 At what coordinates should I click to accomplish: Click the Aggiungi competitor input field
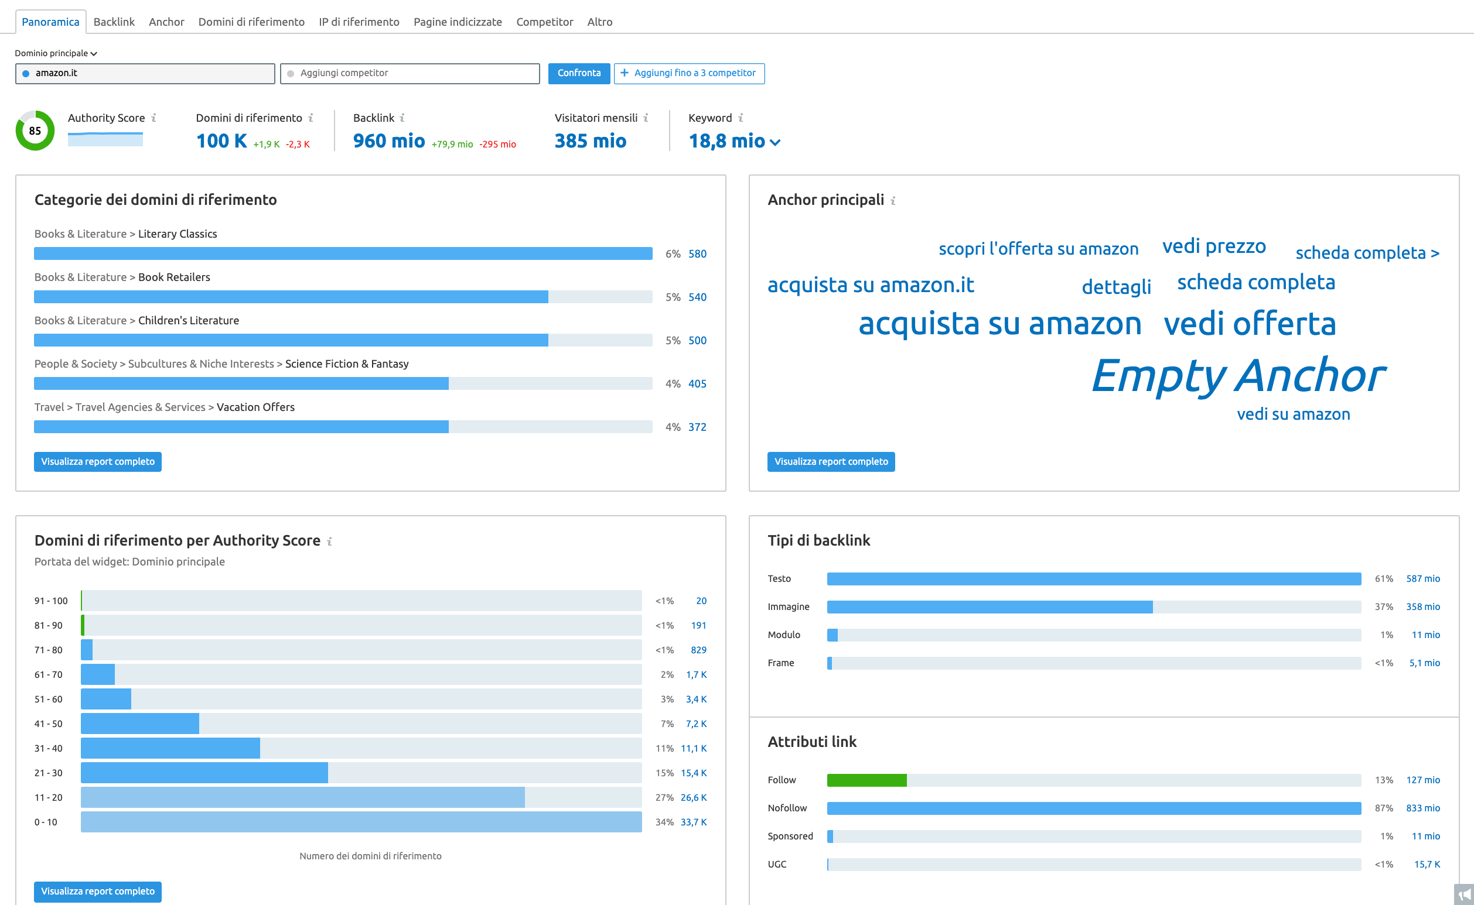click(410, 73)
